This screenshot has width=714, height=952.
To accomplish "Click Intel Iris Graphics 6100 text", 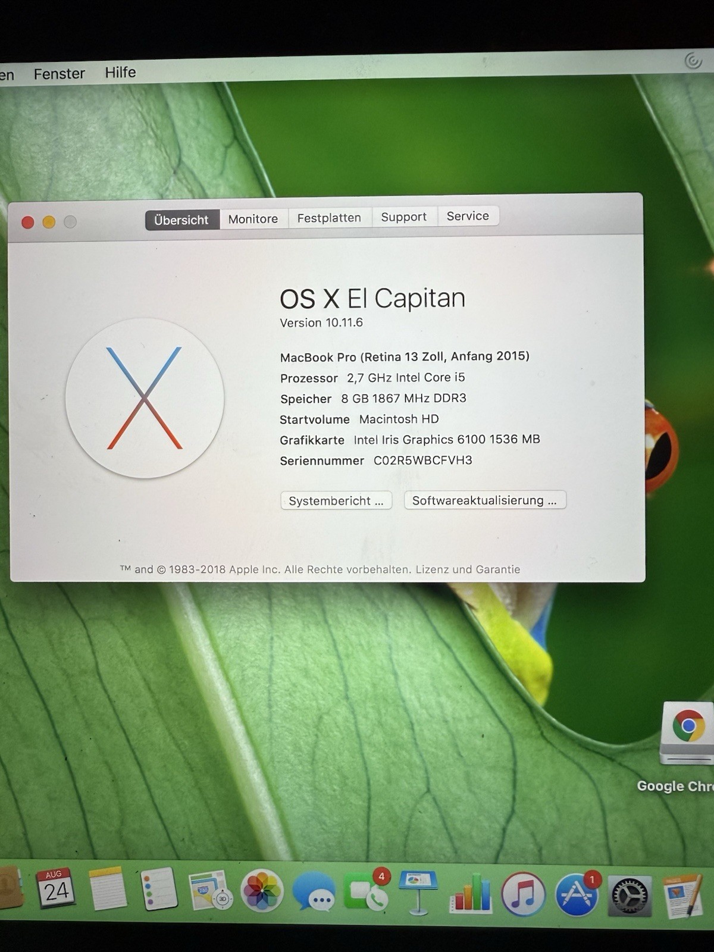I will pos(447,440).
